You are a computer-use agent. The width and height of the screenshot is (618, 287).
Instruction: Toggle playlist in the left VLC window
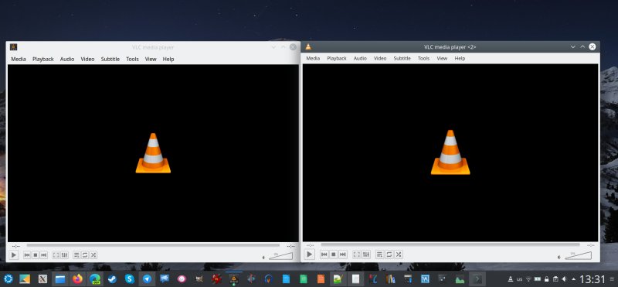point(76,255)
